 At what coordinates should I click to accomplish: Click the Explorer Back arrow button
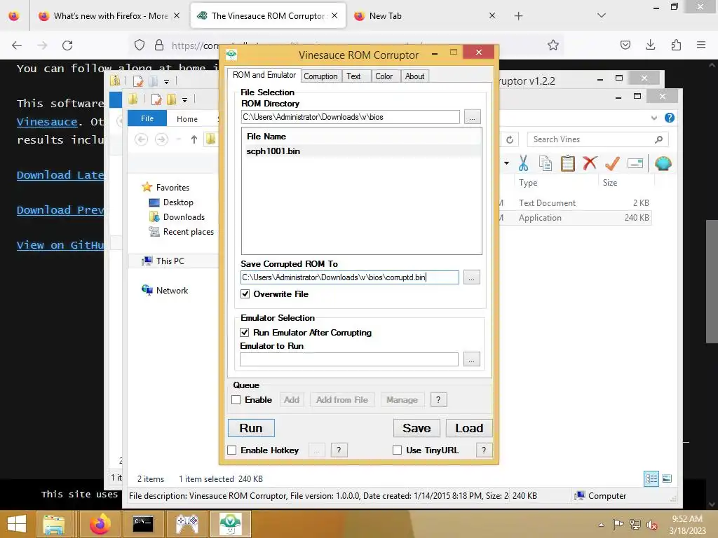coord(141,139)
